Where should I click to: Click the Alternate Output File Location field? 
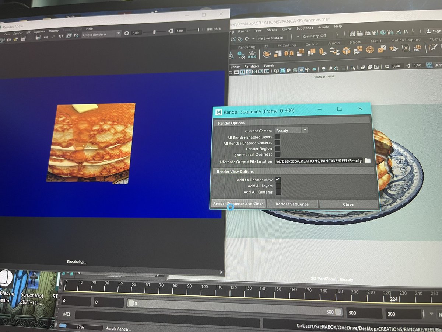click(319, 161)
